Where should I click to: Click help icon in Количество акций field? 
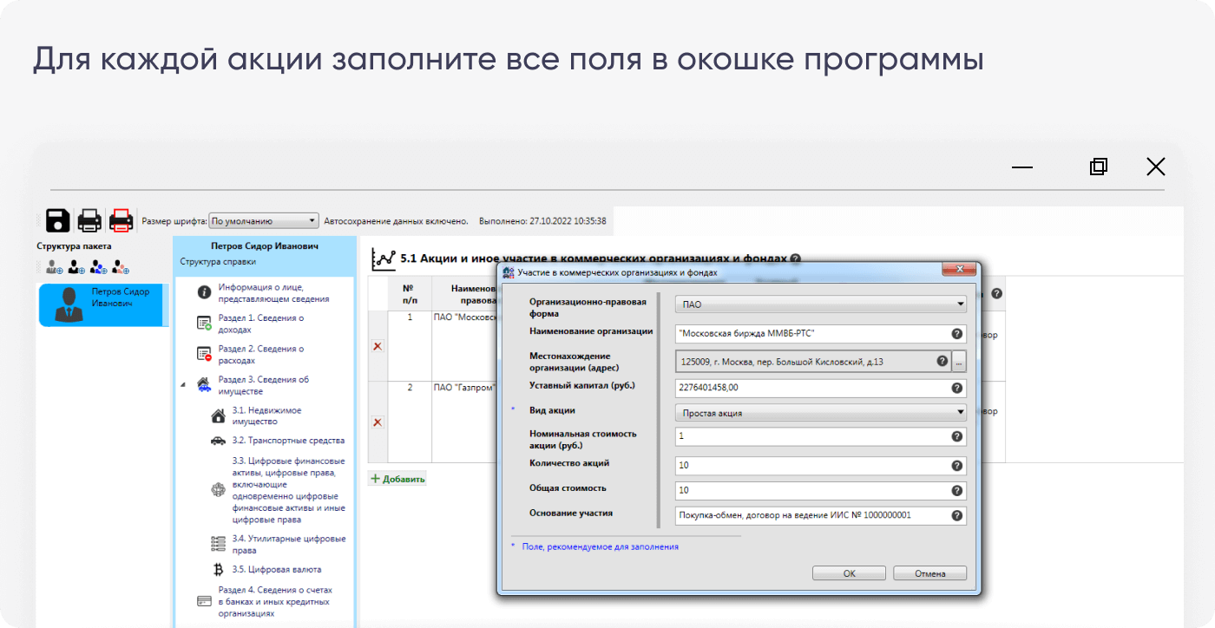point(956,466)
